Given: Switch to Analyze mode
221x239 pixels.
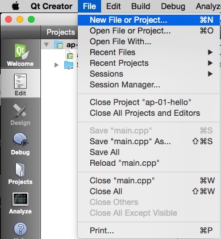Looking at the screenshot, I should point(20,203).
